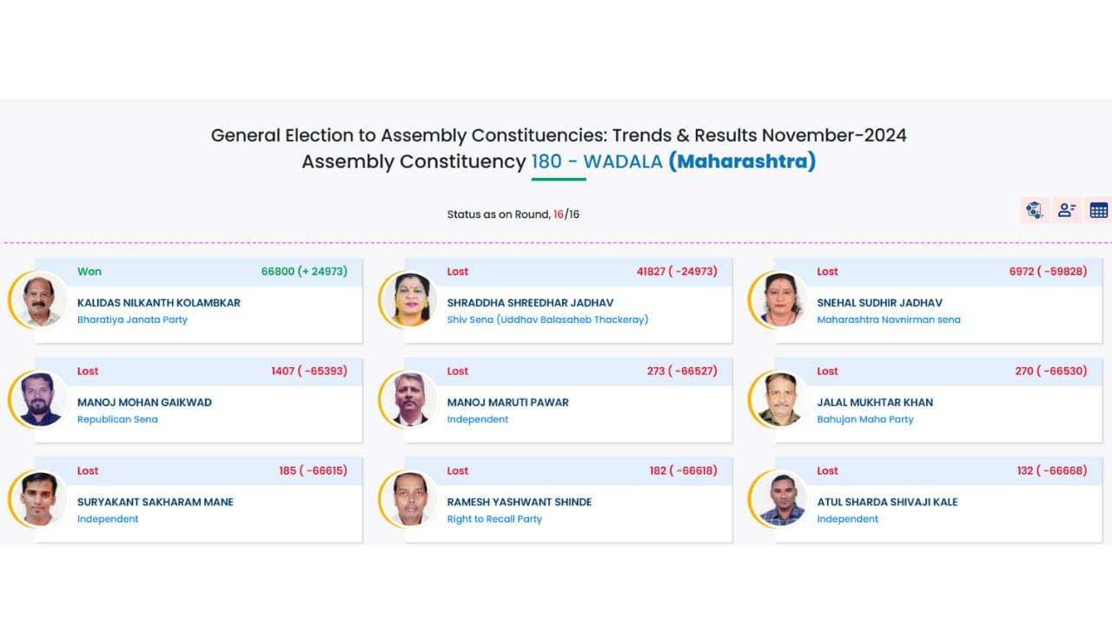
Task: Click Ramesh Yashwant Shinde's photo
Action: (x=411, y=499)
